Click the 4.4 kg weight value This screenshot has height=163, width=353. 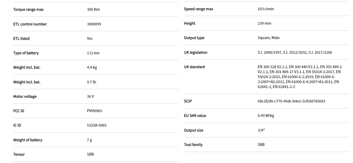tap(92, 67)
